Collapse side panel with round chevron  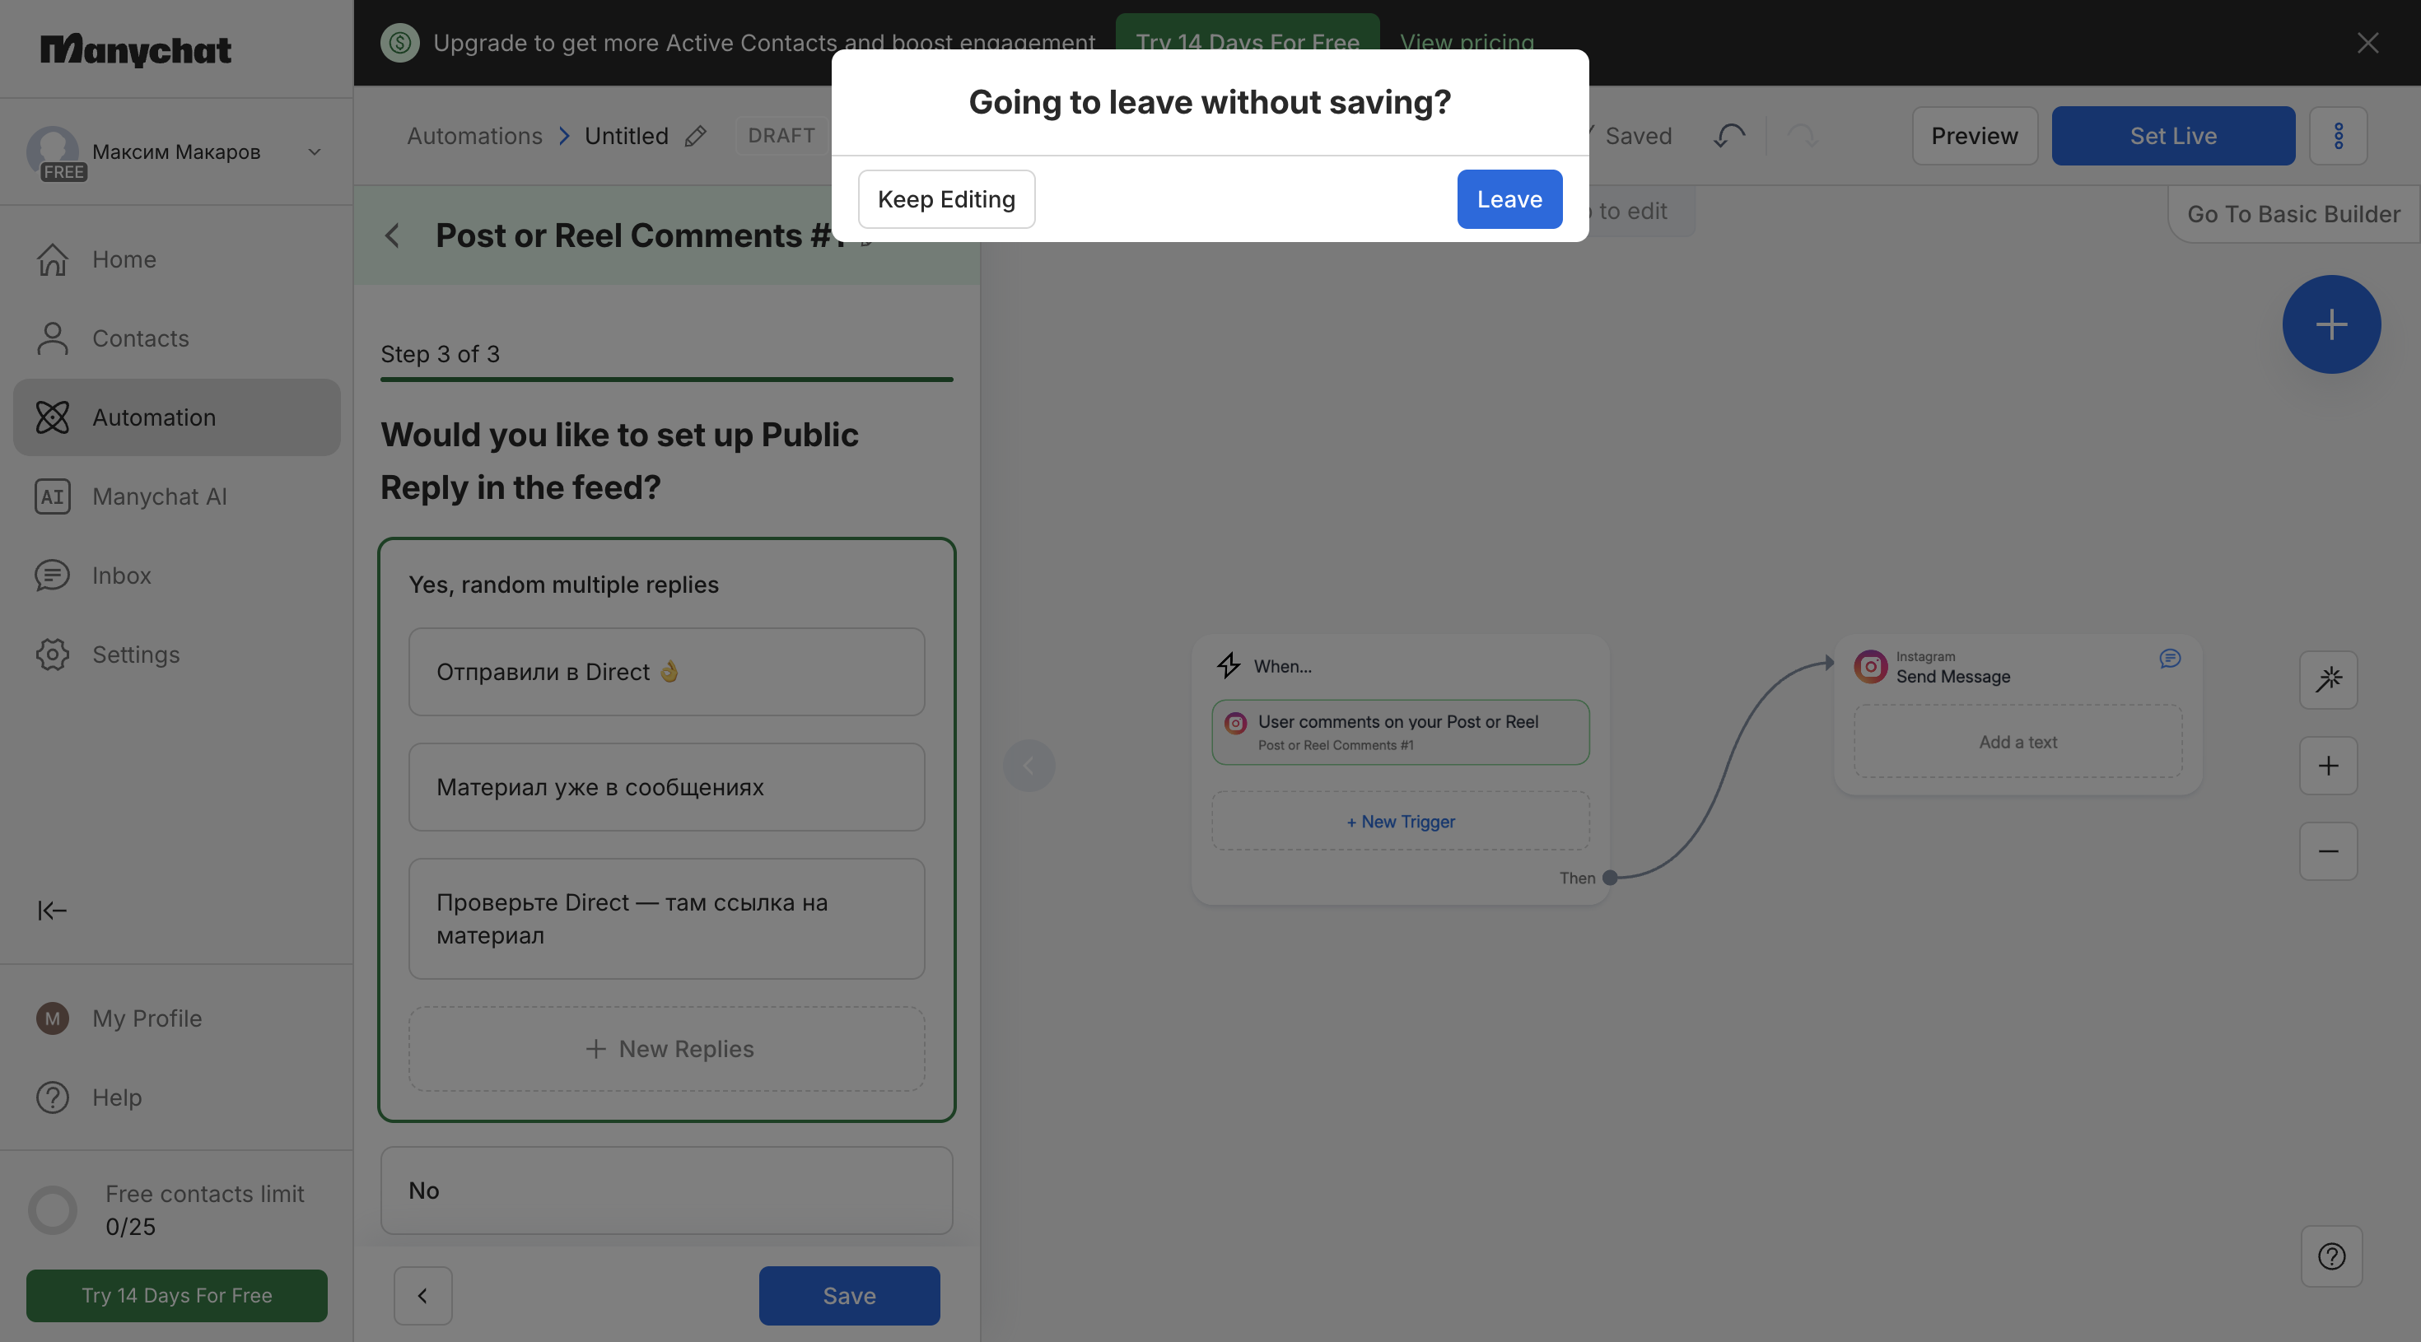pyautogui.click(x=1029, y=766)
